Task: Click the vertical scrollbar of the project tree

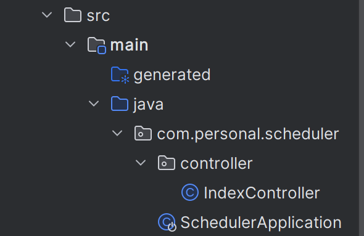Action: [x=362, y=118]
